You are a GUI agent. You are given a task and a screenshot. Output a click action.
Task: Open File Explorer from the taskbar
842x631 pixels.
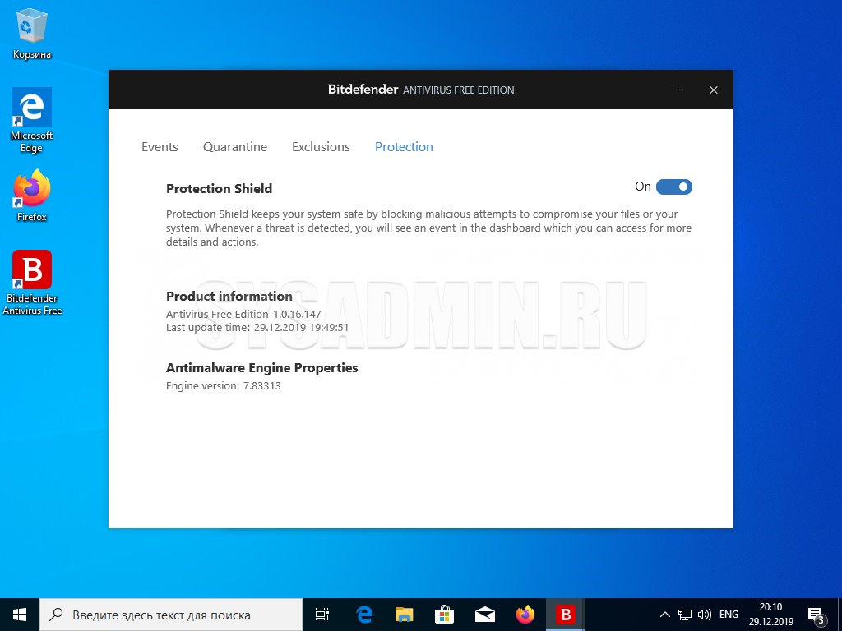coord(404,615)
